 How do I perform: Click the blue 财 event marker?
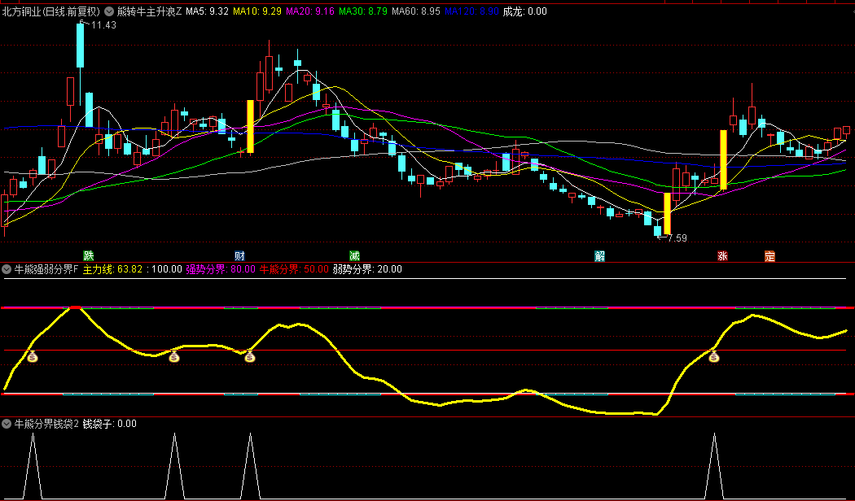click(239, 255)
